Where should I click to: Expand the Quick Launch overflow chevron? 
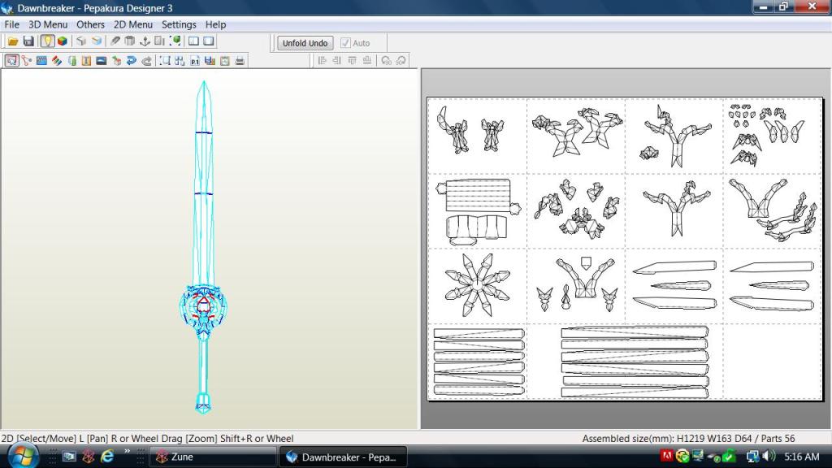click(x=127, y=452)
